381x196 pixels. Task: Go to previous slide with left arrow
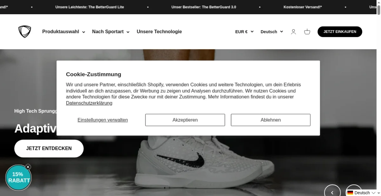coord(332,192)
